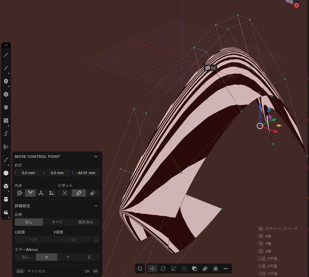Select the Rotate tool in bottom toolbar
309x277 pixels.
tap(163, 269)
